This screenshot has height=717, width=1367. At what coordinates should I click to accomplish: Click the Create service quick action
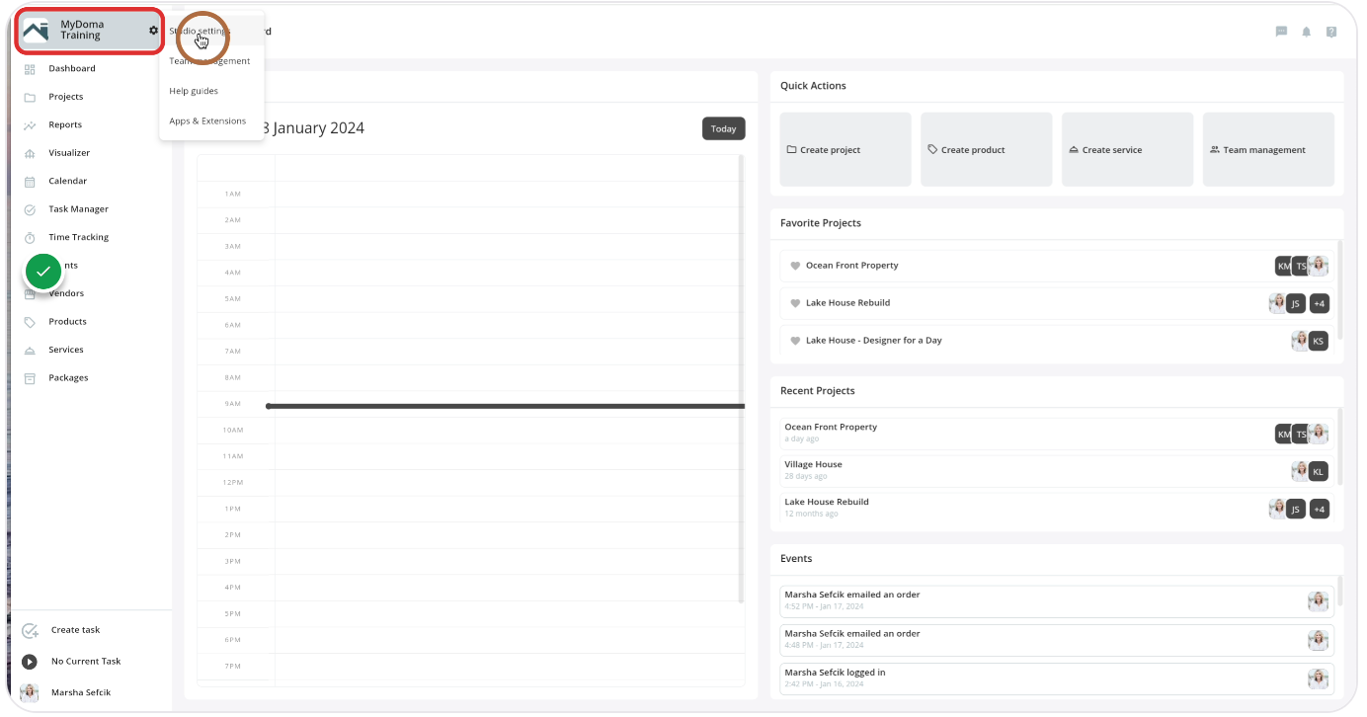click(x=1127, y=149)
